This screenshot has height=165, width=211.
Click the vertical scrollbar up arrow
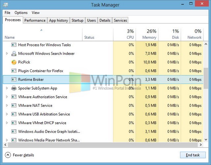[206, 44]
